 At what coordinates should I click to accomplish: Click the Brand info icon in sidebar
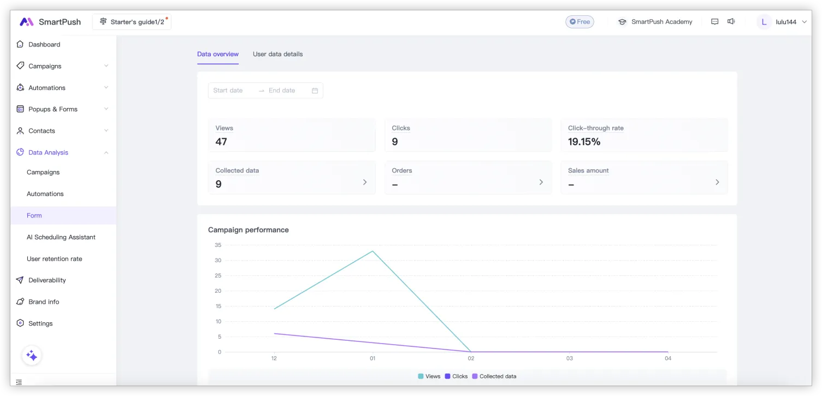point(20,302)
